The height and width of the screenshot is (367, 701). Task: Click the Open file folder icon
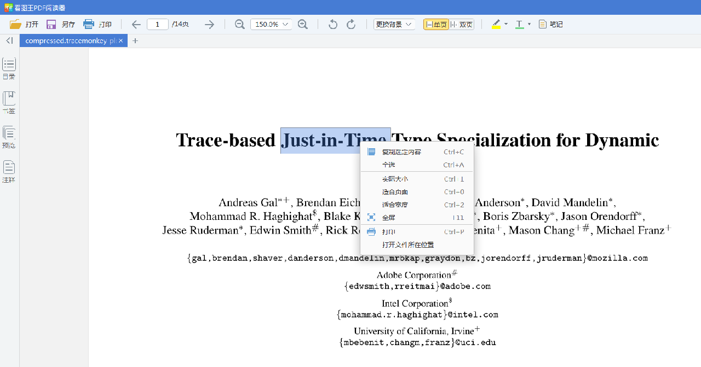pyautogui.click(x=15, y=24)
